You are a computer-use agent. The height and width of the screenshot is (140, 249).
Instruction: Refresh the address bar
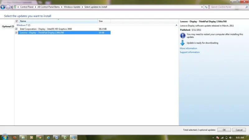click(206, 7)
